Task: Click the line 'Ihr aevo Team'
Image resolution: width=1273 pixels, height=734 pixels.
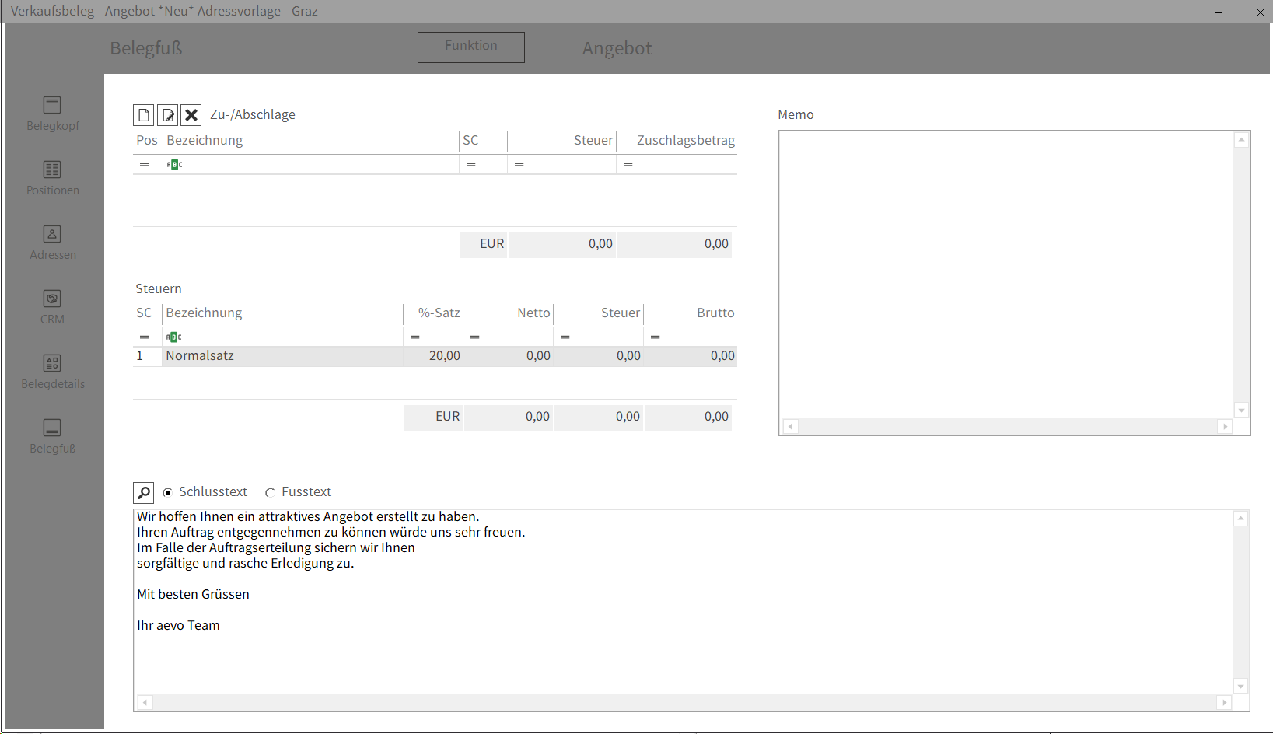Action: coord(179,625)
